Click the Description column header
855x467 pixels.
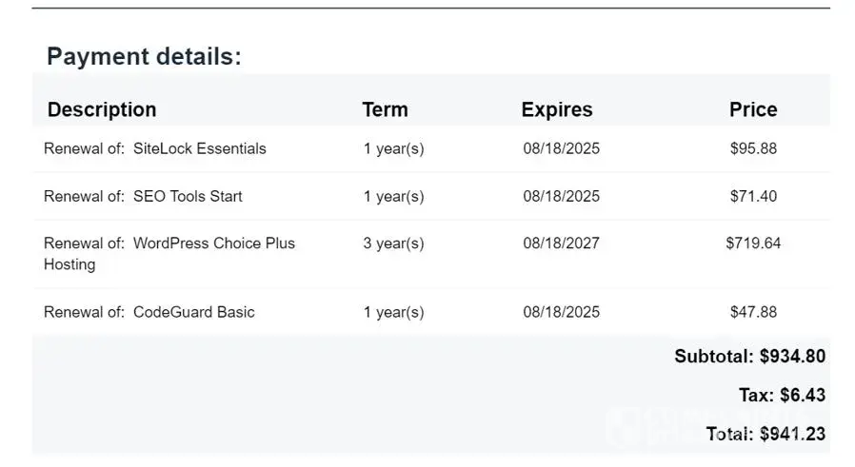(102, 109)
